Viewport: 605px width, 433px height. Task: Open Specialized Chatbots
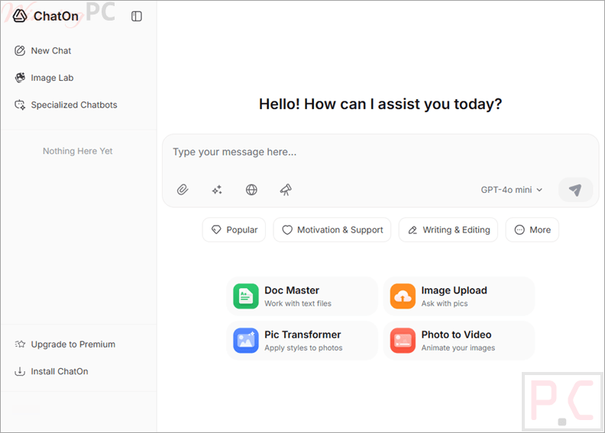pyautogui.click(x=66, y=104)
